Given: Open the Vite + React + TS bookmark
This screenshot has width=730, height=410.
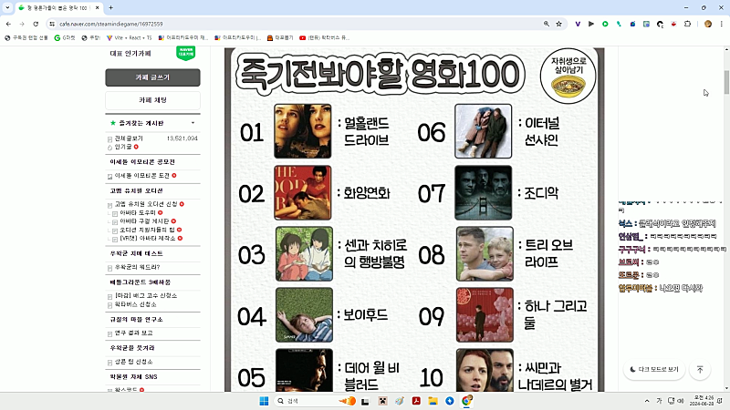Looking at the screenshot, I should [x=129, y=37].
